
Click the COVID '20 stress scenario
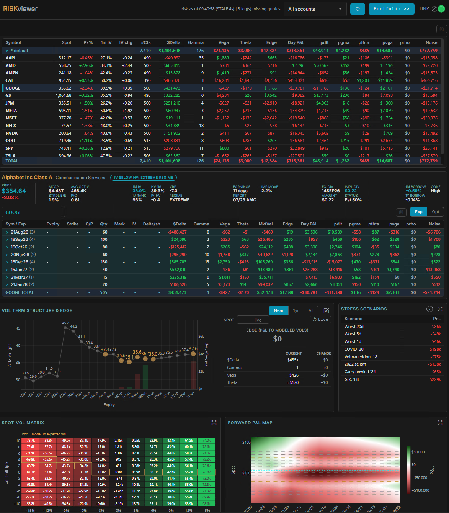pyautogui.click(x=392, y=349)
